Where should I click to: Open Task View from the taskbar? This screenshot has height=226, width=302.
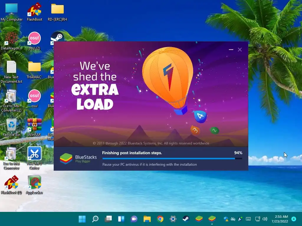pos(108,219)
